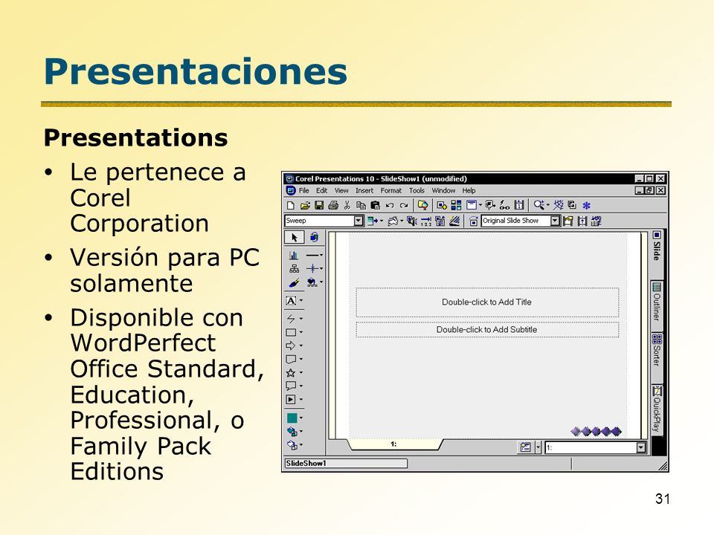Open the Sweep transition dropdown
Screen dimensions: 714x535
tap(358, 221)
